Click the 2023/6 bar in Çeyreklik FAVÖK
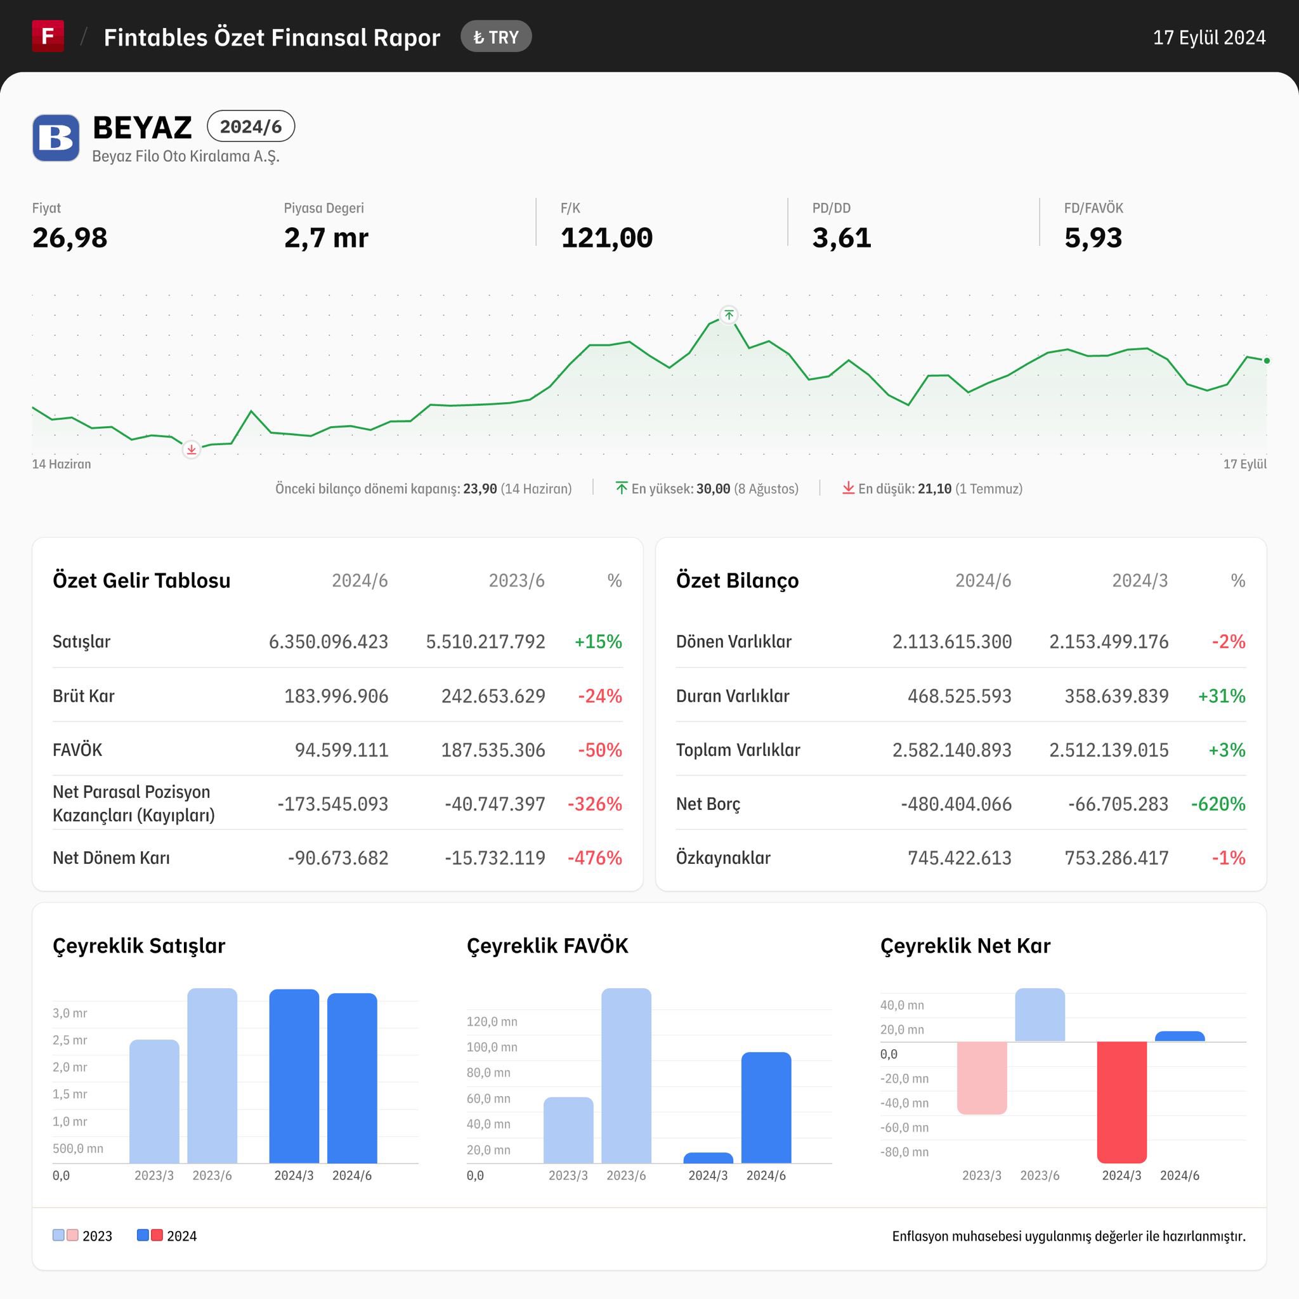Screen dimensions: 1299x1299 click(x=626, y=1076)
